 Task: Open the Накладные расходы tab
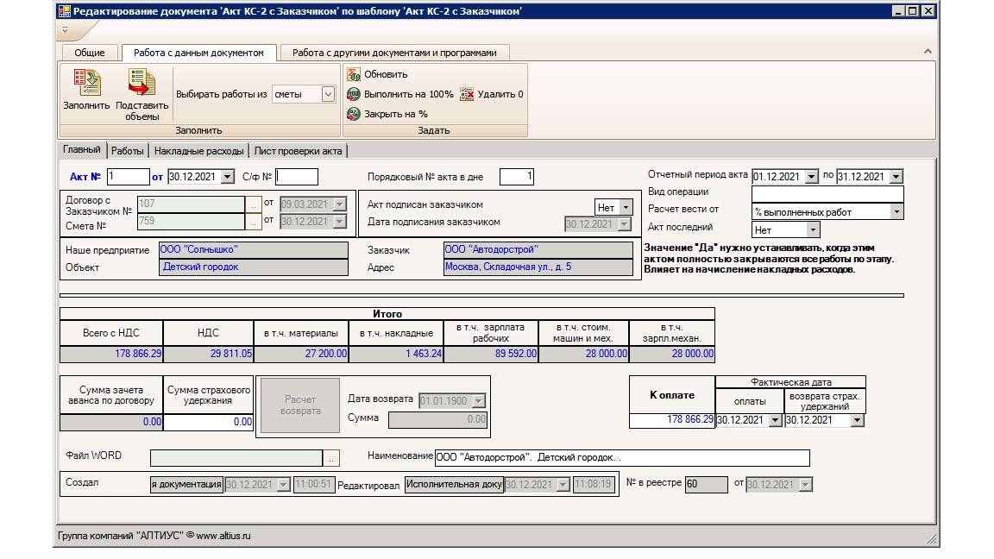coord(199,151)
